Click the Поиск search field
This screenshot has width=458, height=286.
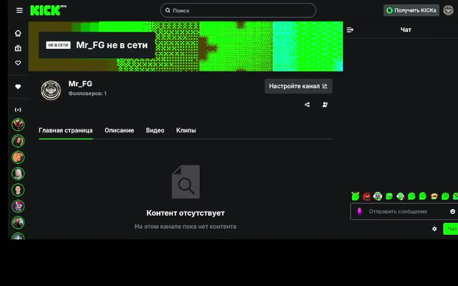point(239,10)
